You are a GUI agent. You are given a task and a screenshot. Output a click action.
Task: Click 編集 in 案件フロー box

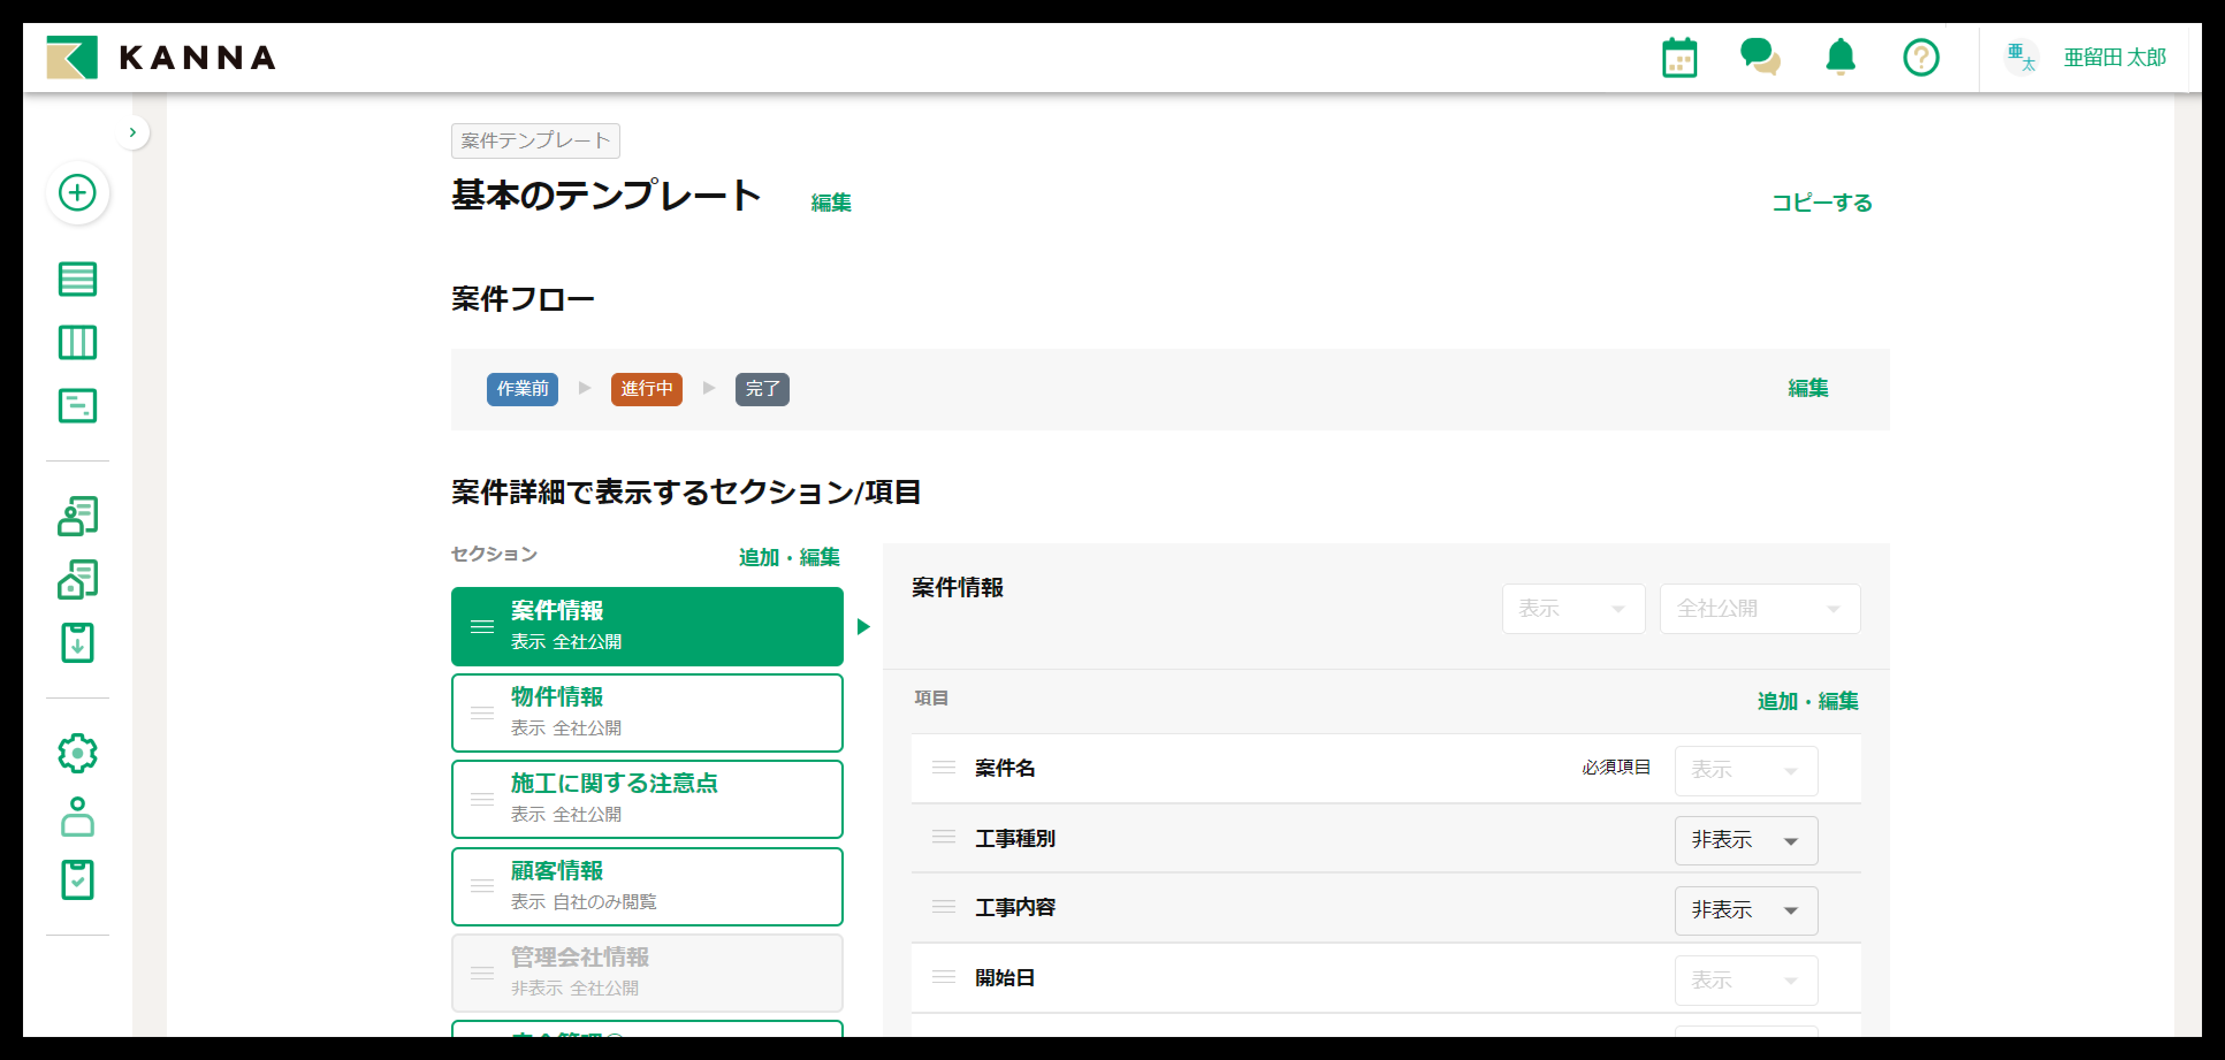coord(1808,388)
